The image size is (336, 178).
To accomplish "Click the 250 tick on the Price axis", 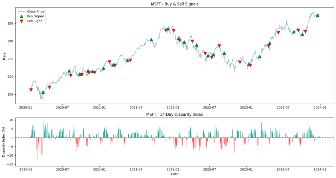I will pos(11,59).
